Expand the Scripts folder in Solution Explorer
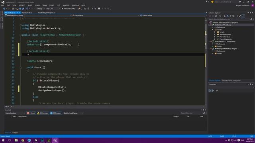The width and height of the screenshot is (255, 143). (215, 32)
